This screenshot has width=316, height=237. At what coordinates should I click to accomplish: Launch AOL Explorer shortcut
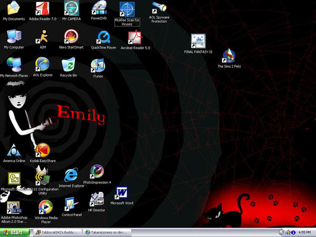click(x=42, y=64)
